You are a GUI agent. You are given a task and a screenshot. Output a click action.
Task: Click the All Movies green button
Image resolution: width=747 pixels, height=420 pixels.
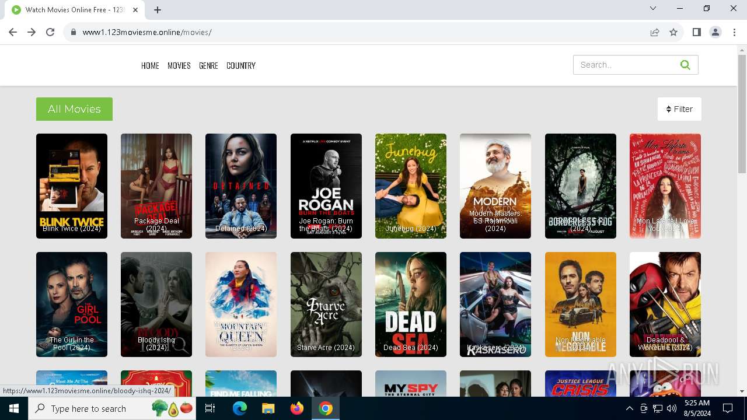tap(74, 109)
